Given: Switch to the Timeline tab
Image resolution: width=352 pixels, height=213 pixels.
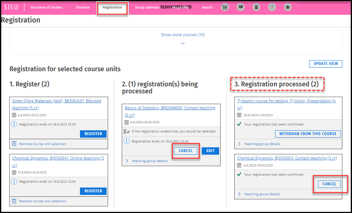Looking at the screenshot, I should (82, 7).
